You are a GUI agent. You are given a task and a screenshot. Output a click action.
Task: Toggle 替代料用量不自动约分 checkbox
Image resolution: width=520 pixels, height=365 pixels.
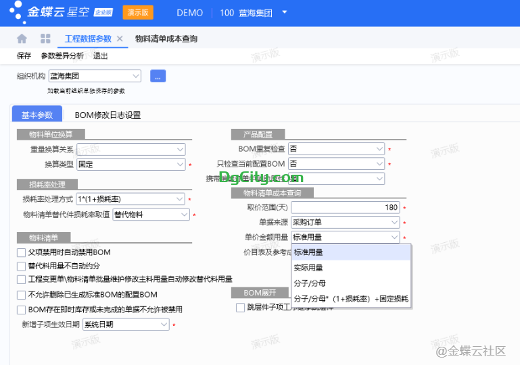tap(21, 266)
